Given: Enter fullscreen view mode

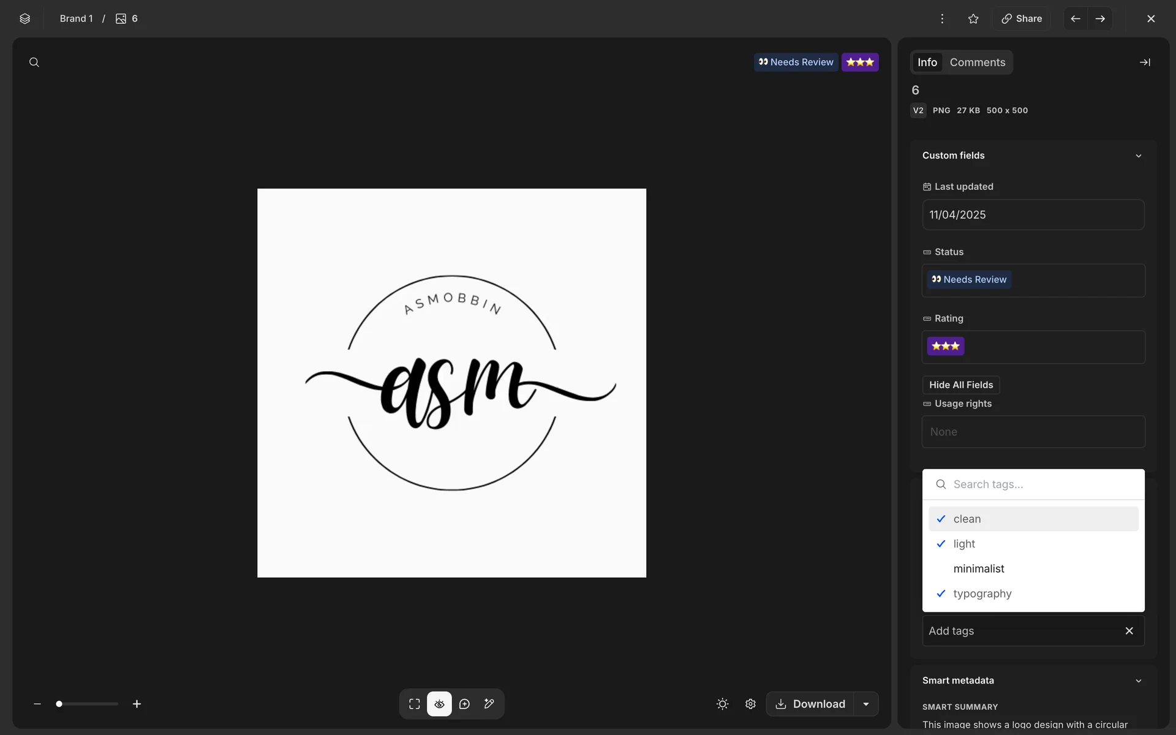Looking at the screenshot, I should [x=415, y=704].
